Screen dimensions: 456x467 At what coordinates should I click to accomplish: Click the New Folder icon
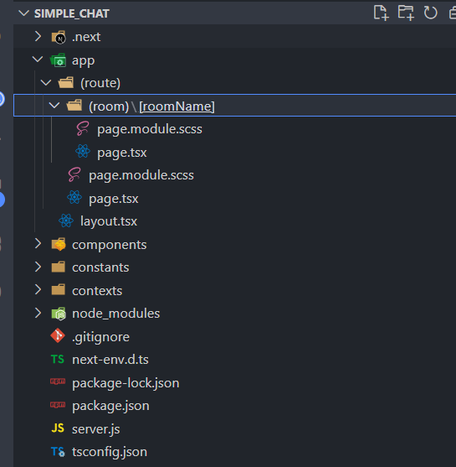point(406,13)
